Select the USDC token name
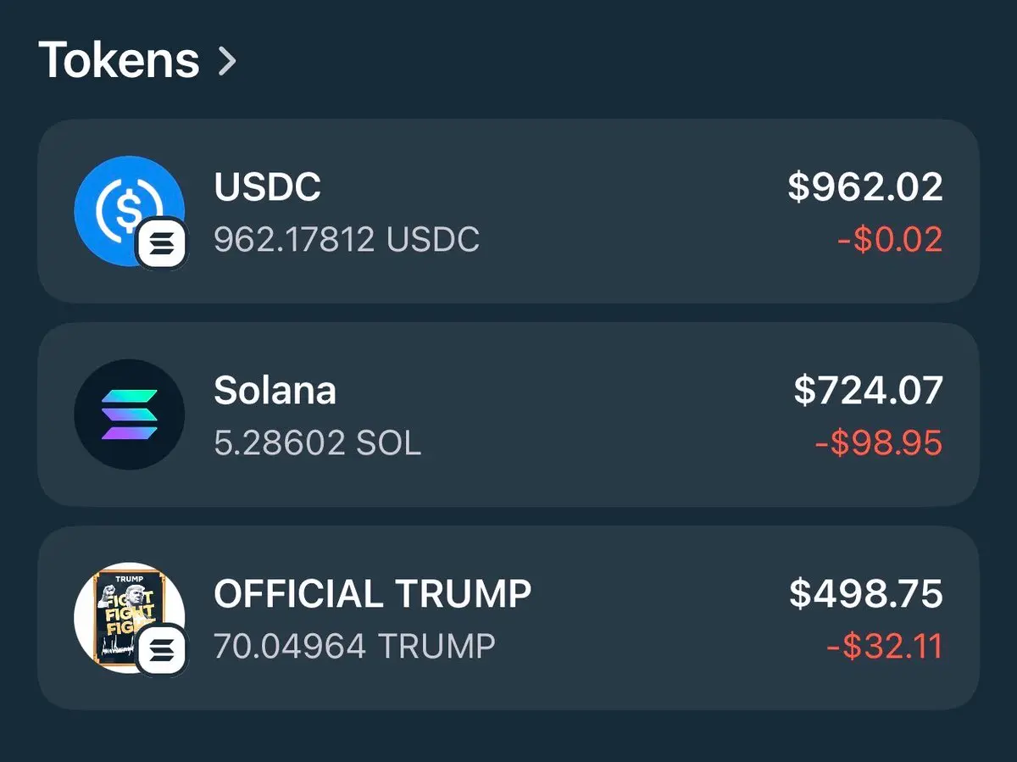 (x=267, y=188)
